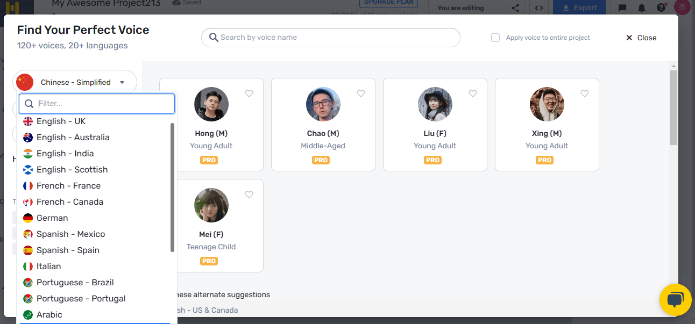The width and height of the screenshot is (695, 324).
Task: Click the heart icon on Xing's card
Action: click(x=585, y=93)
